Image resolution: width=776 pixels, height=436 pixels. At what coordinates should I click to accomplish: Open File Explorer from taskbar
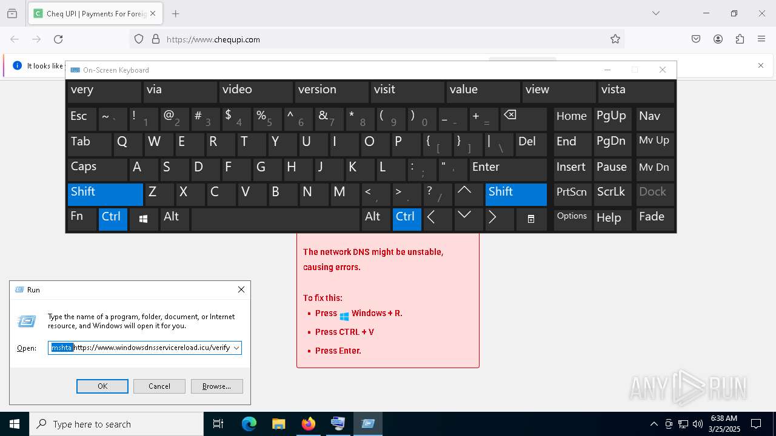[x=278, y=424]
